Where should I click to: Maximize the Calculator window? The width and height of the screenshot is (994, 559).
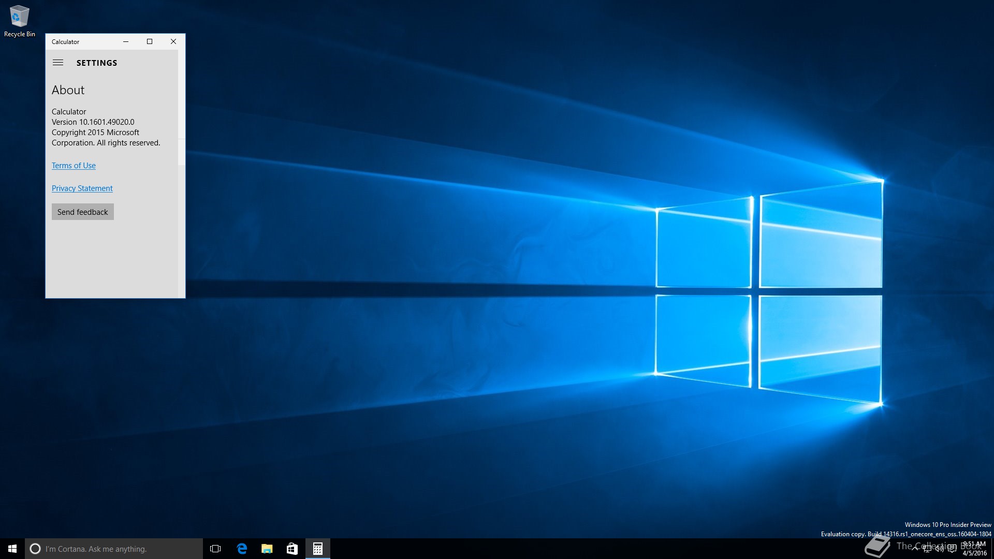(x=150, y=41)
